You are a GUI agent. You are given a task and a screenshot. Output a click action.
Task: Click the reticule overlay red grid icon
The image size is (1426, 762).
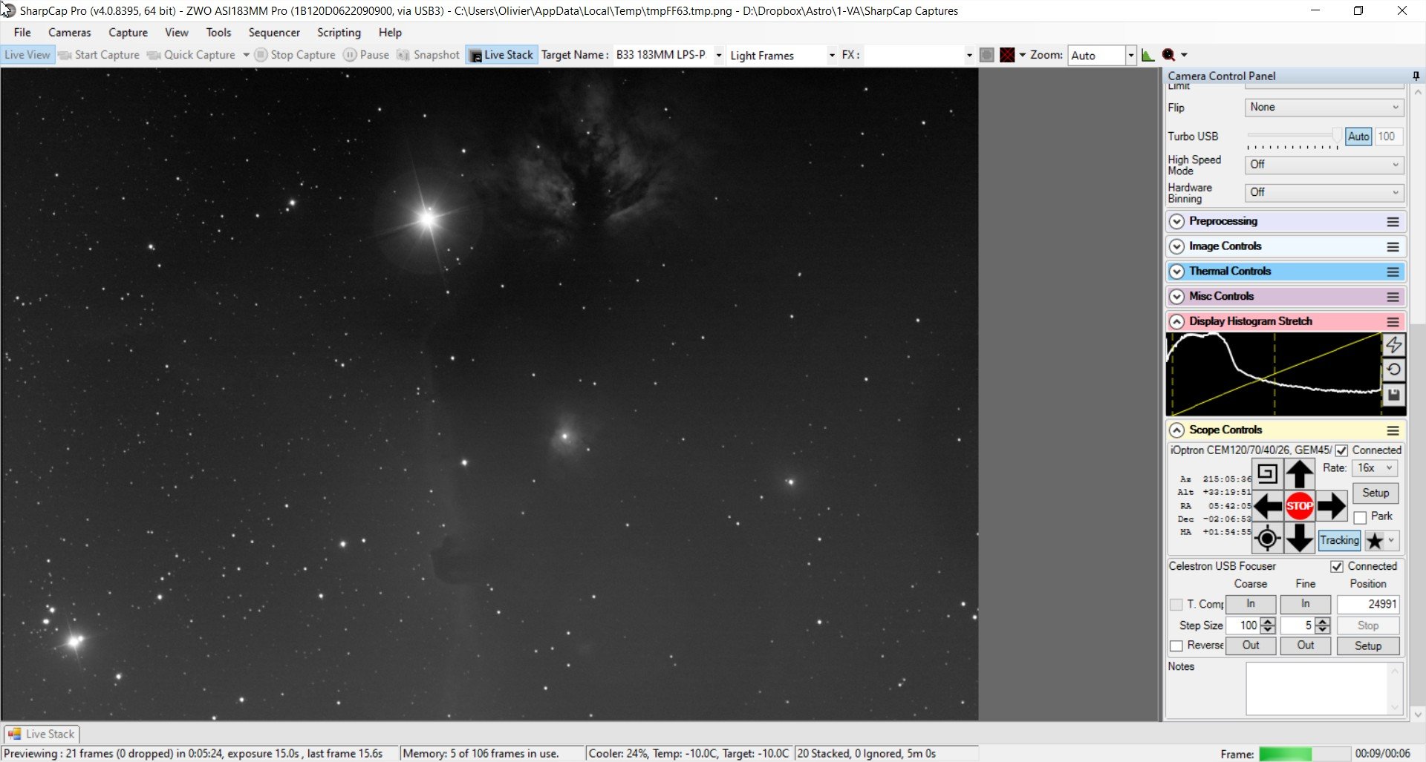(x=1007, y=55)
